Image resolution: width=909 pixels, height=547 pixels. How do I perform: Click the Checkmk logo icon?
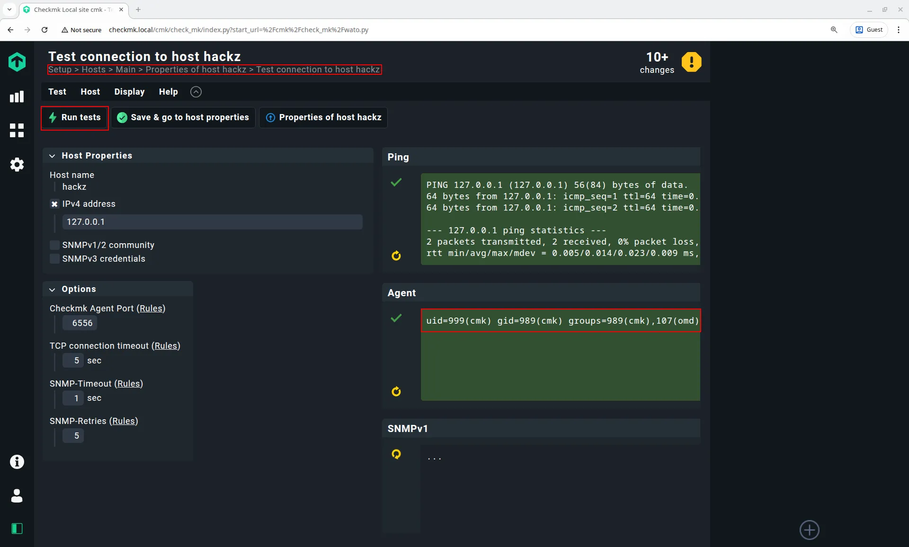click(17, 62)
